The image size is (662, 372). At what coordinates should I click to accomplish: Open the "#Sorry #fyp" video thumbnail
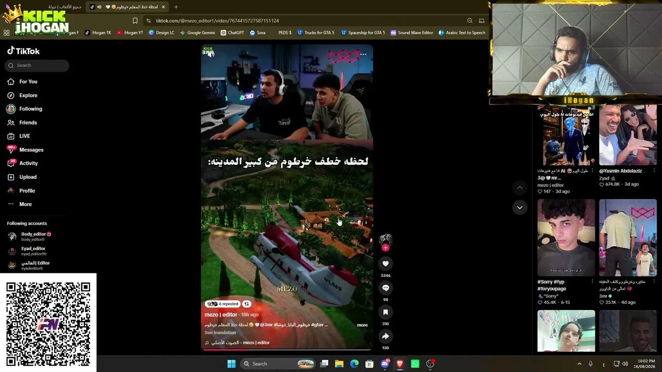coord(566,238)
